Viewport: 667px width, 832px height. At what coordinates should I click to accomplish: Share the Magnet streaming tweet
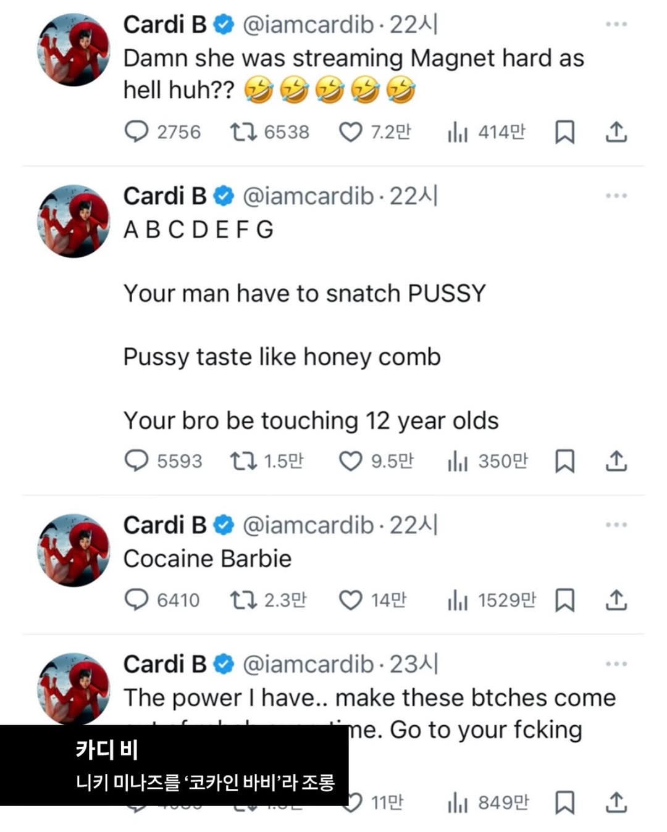tap(616, 131)
